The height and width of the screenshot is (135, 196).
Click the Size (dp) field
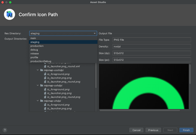click(x=152, y=53)
